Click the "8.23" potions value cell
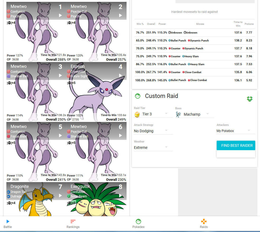The image size is (260, 232). pos(249,41)
